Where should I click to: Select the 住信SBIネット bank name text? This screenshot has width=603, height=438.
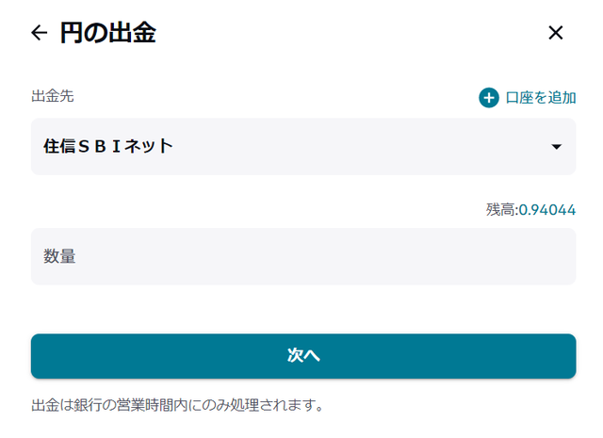[x=108, y=146]
